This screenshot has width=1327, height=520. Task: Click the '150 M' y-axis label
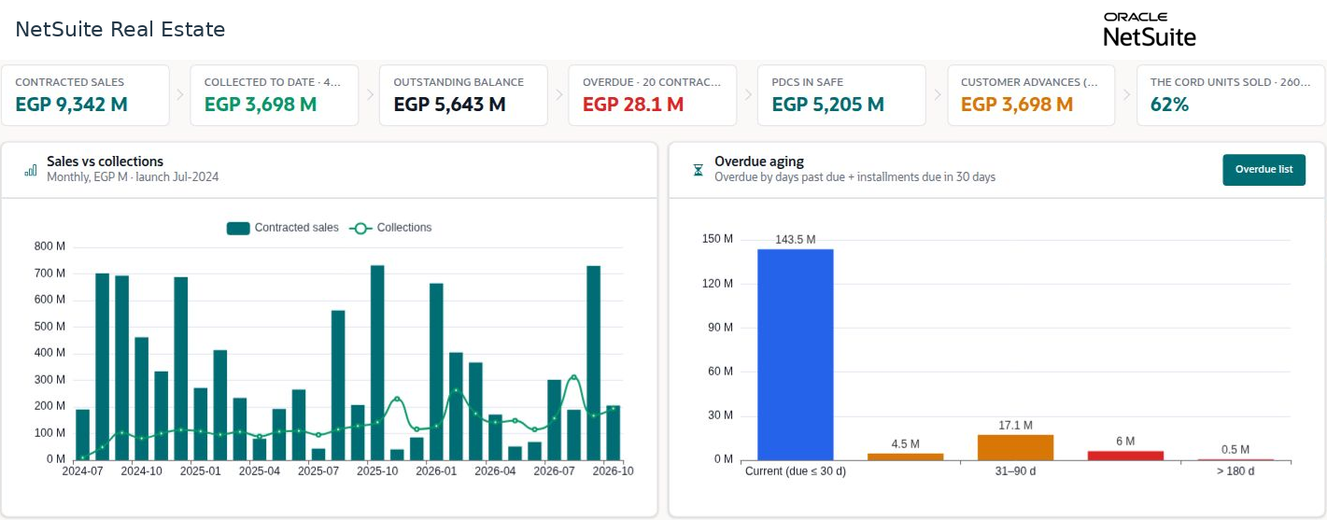tap(717, 239)
